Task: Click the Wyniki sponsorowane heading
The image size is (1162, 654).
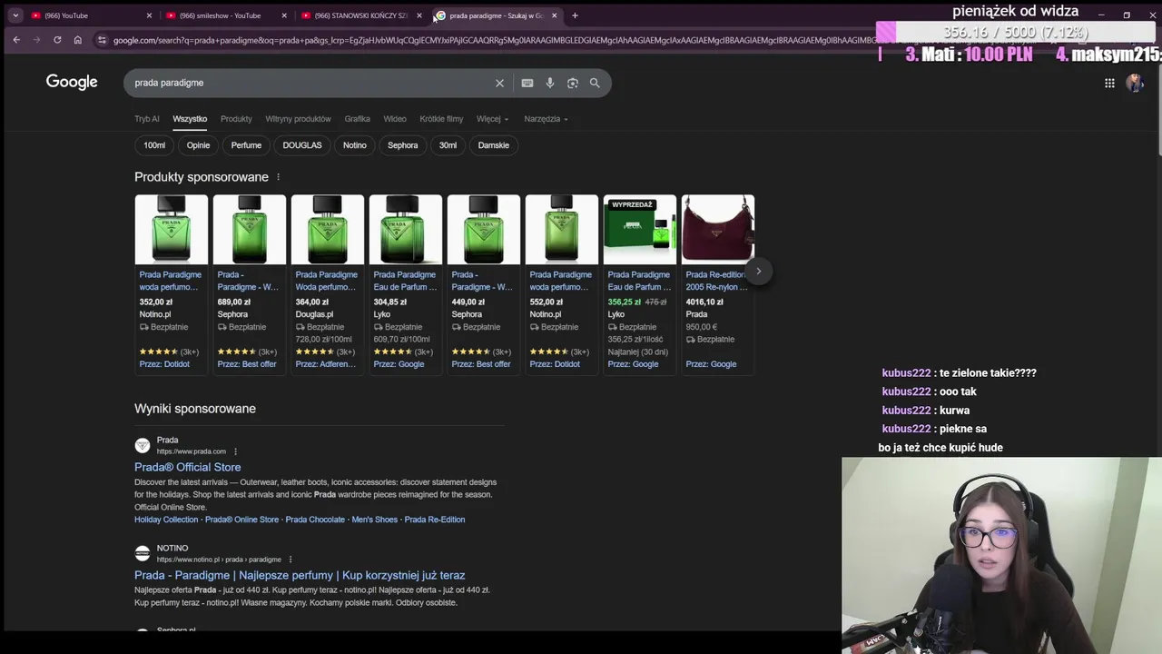Action: tap(195, 409)
